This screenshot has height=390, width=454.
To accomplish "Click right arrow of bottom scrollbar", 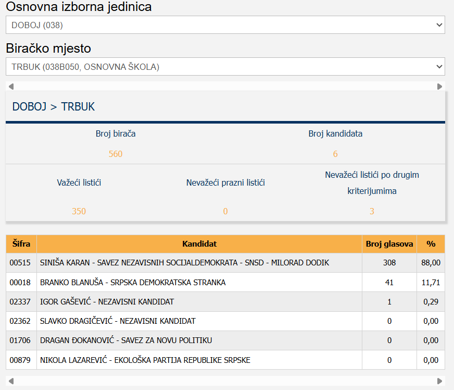I will [x=440, y=381].
